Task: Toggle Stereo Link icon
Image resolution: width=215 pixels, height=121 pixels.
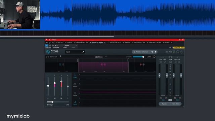Action: 47,57
